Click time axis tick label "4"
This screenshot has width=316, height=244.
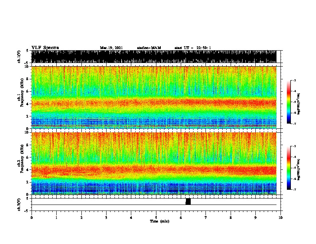coord(131,218)
